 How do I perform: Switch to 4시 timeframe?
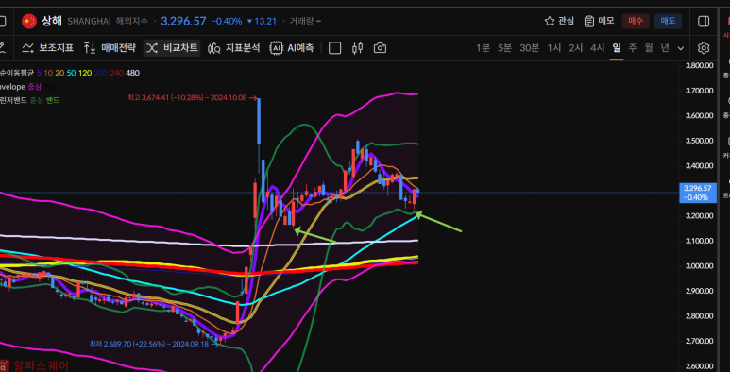point(597,48)
